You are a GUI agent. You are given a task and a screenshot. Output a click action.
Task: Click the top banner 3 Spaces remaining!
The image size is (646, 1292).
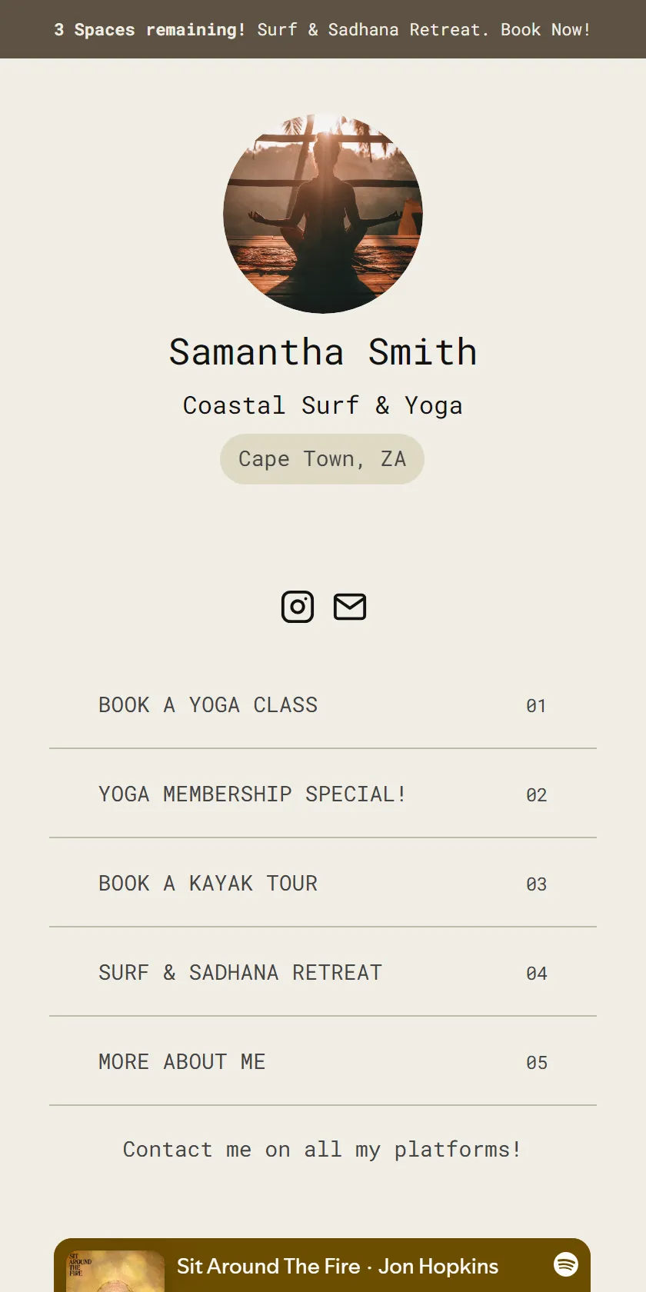click(150, 29)
